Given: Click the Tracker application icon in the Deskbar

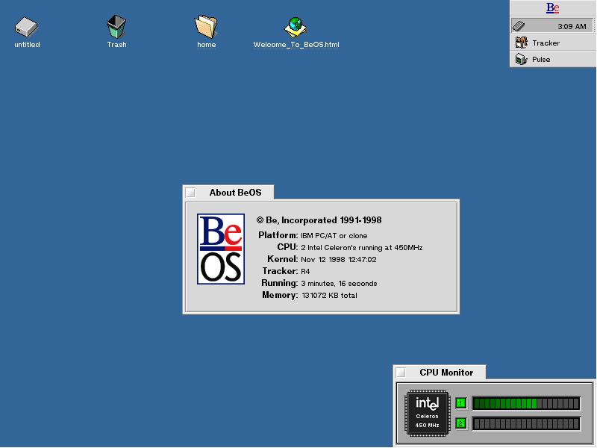Looking at the screenshot, I should tap(521, 43).
